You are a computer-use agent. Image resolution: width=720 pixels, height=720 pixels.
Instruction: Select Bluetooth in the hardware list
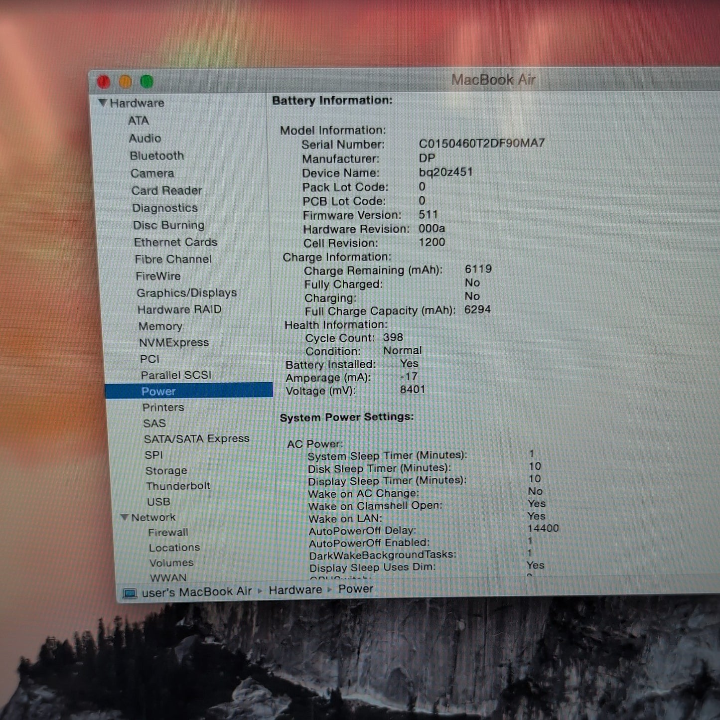[156, 156]
